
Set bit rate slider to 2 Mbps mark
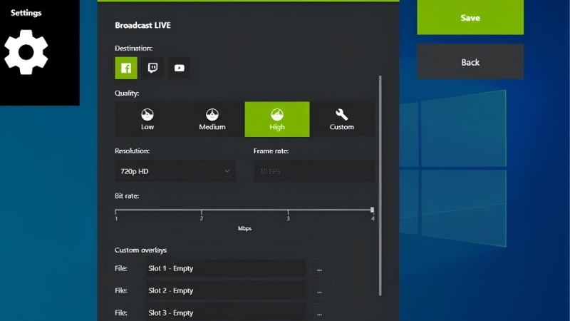click(202, 210)
